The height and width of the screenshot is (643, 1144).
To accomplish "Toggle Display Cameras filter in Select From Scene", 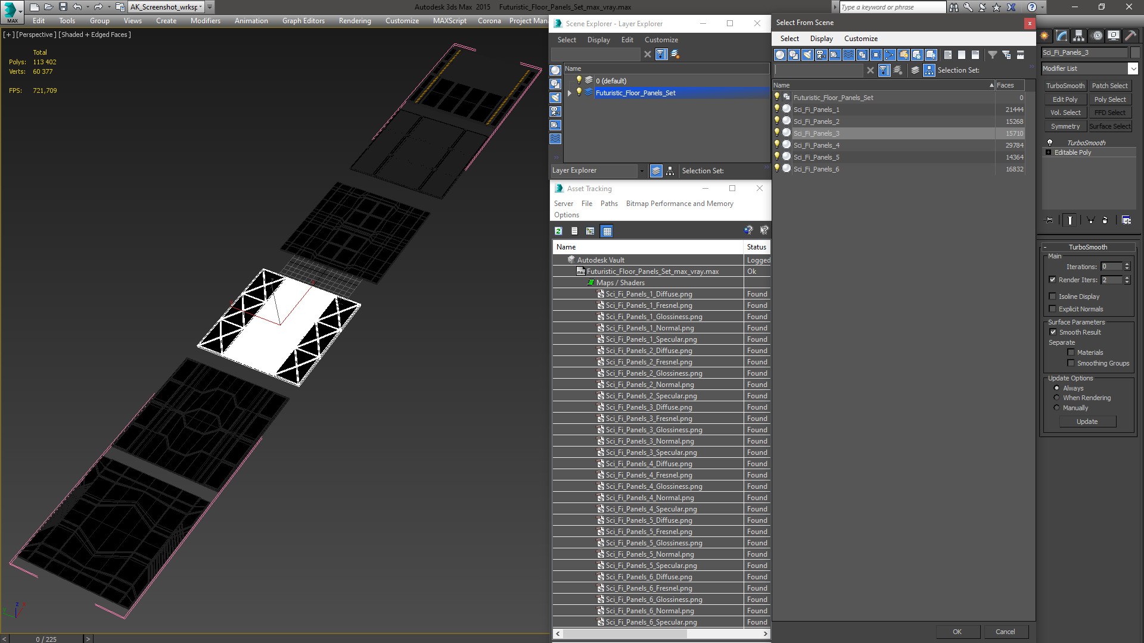I will click(x=821, y=55).
